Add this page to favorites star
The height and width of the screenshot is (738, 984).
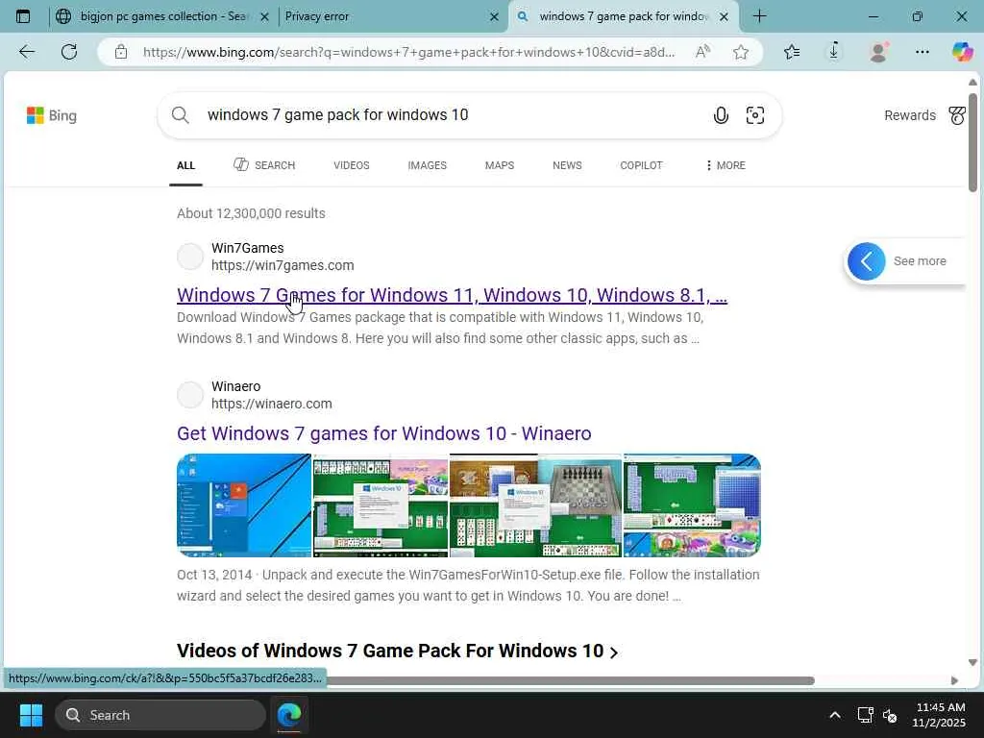tap(741, 52)
